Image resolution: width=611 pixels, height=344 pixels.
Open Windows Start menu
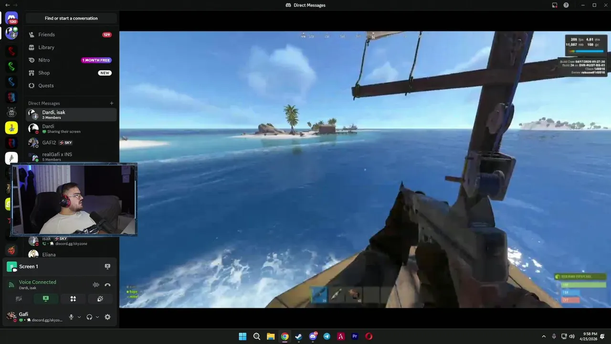(x=242, y=336)
